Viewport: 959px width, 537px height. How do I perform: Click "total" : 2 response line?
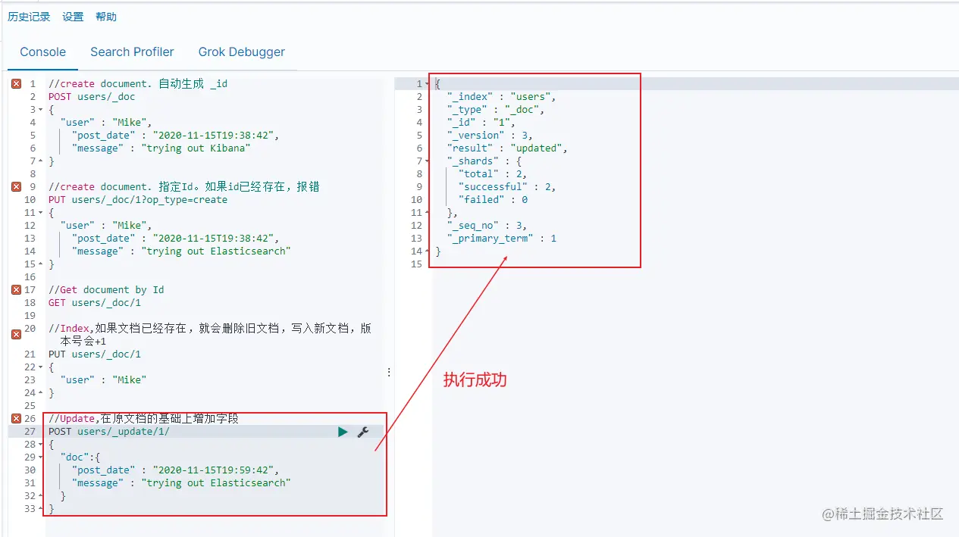tap(493, 174)
